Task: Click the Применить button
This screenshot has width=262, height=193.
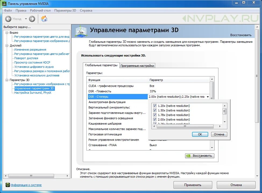Action: tap(193, 185)
